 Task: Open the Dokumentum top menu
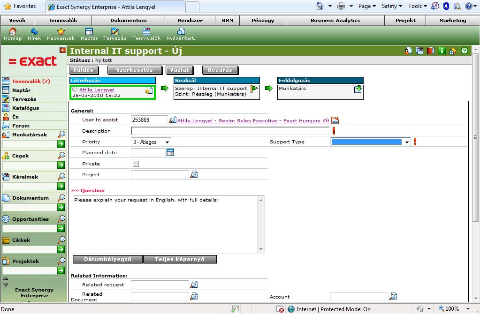pos(128,20)
